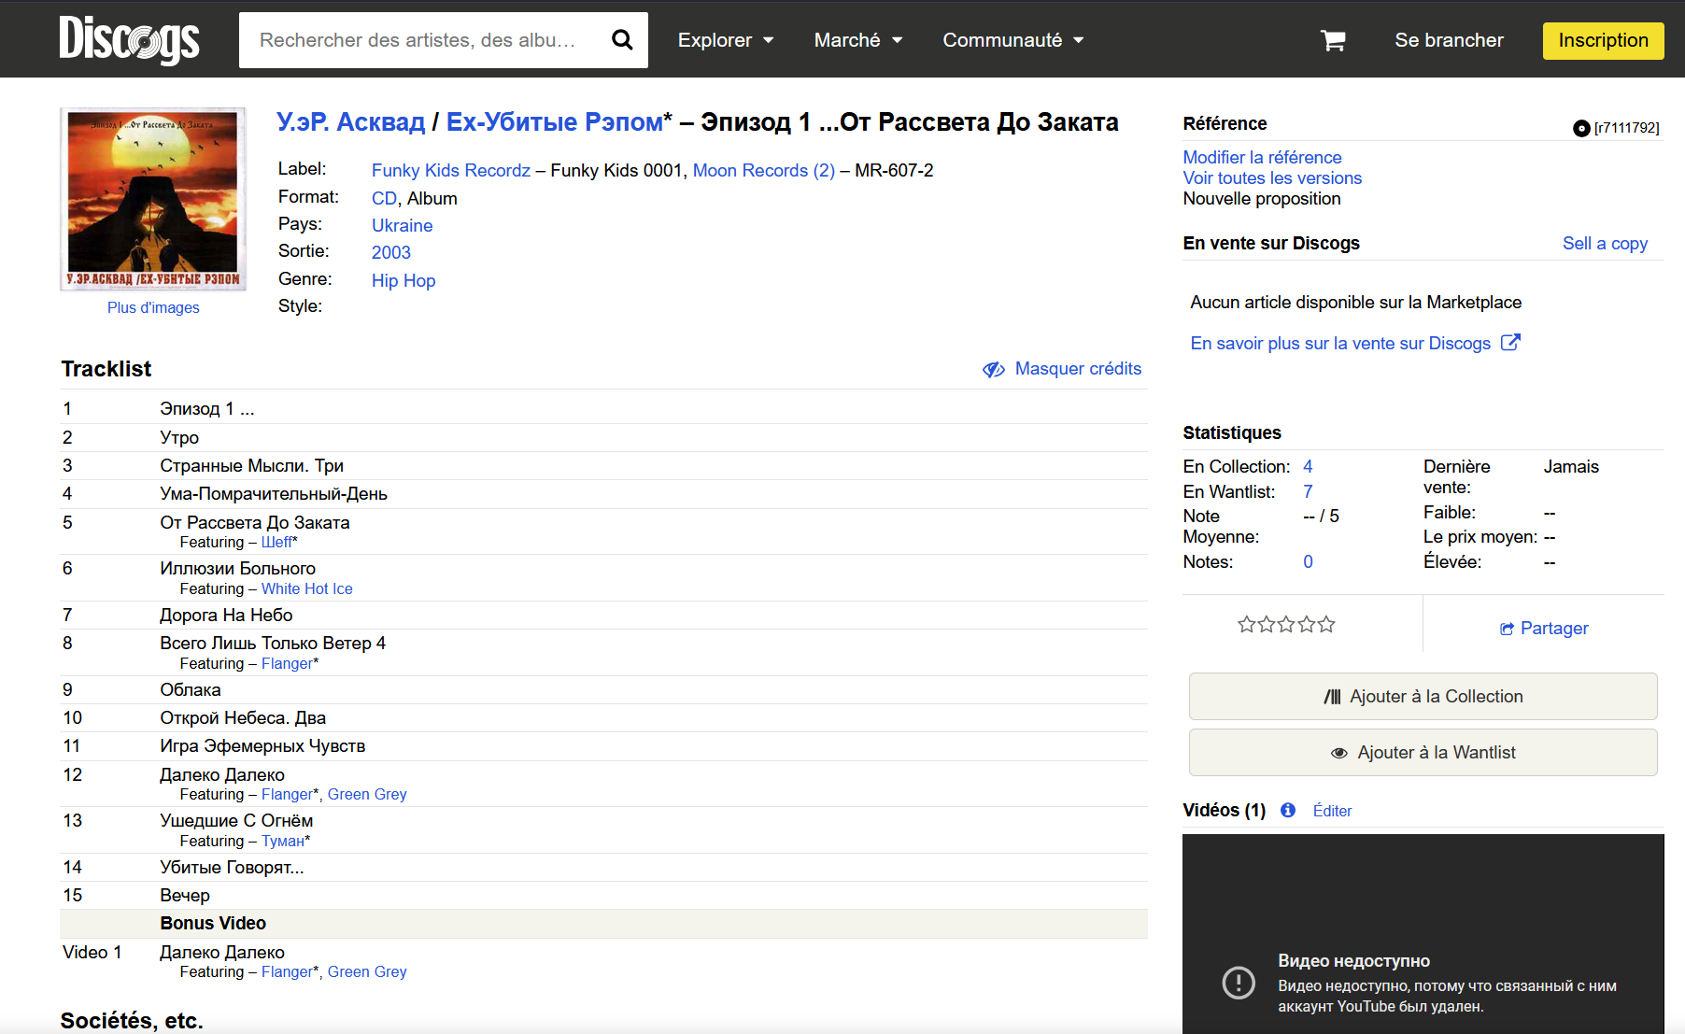This screenshot has width=1685, height=1034.
Task: Open Green Grey link under track 12
Action: pos(367,794)
